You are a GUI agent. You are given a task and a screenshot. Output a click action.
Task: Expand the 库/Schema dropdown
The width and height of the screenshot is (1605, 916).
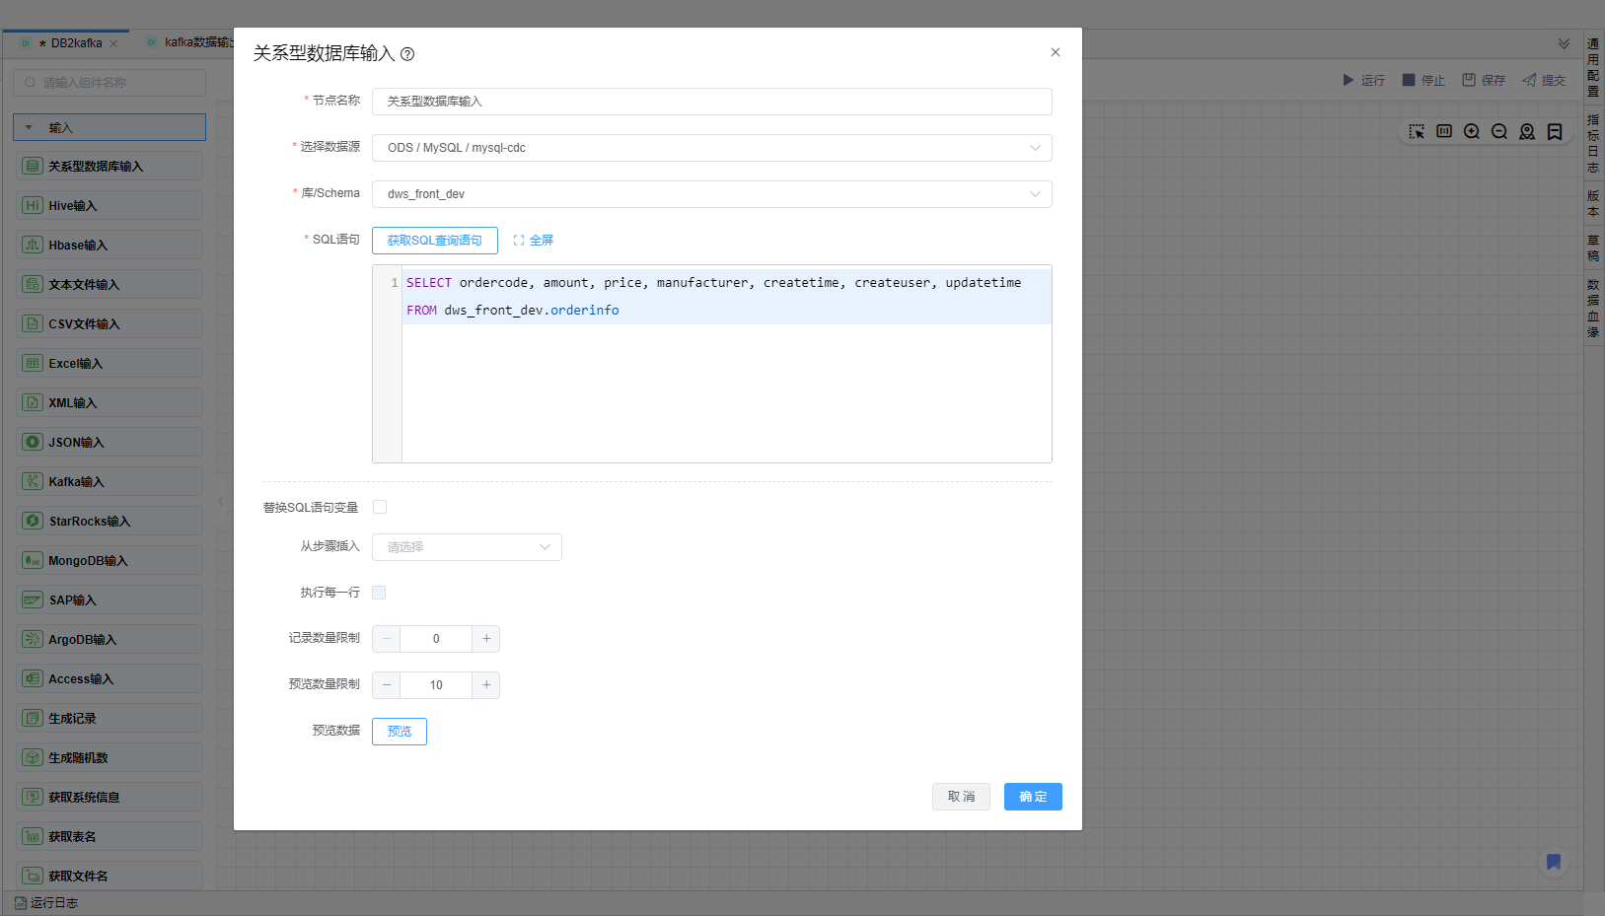(711, 194)
